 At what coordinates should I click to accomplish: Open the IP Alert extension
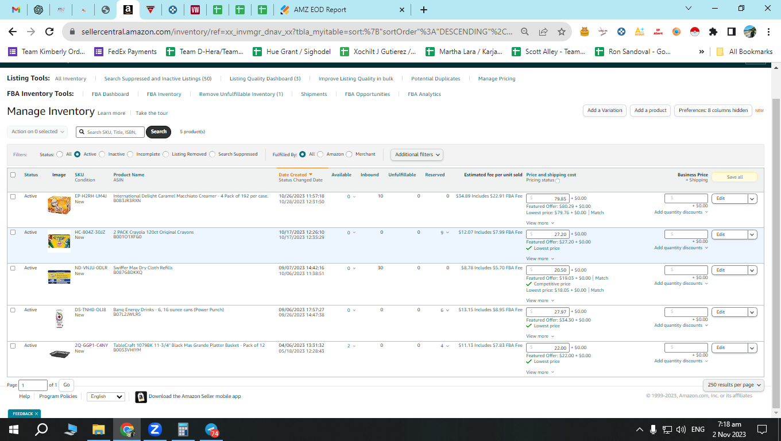pyautogui.click(x=658, y=32)
